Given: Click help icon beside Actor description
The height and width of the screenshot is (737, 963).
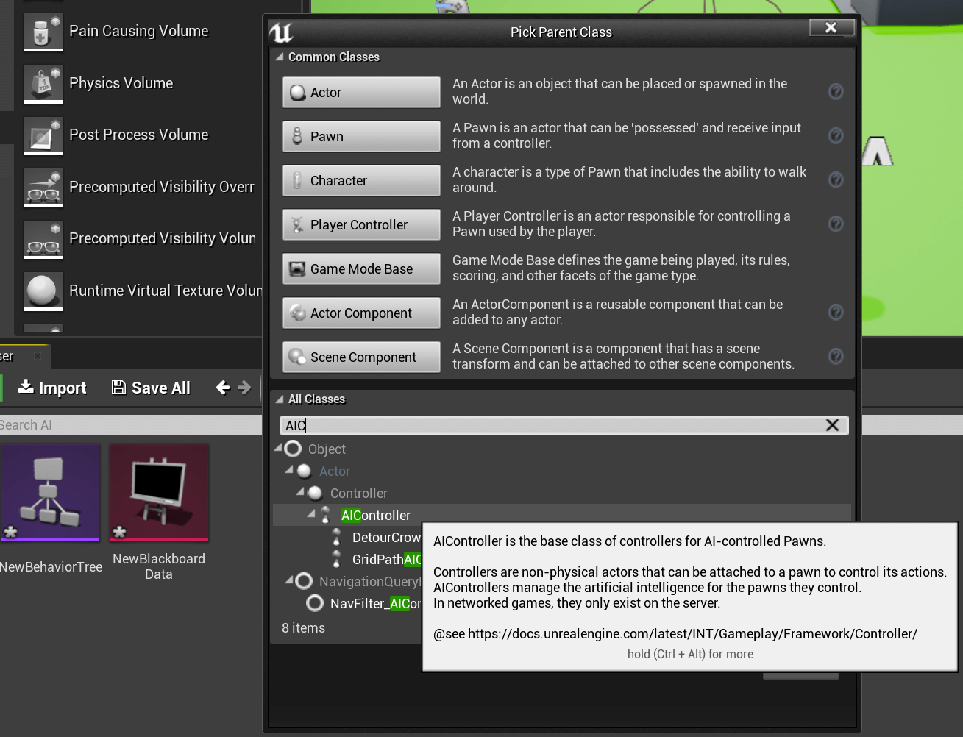Looking at the screenshot, I should point(836,92).
